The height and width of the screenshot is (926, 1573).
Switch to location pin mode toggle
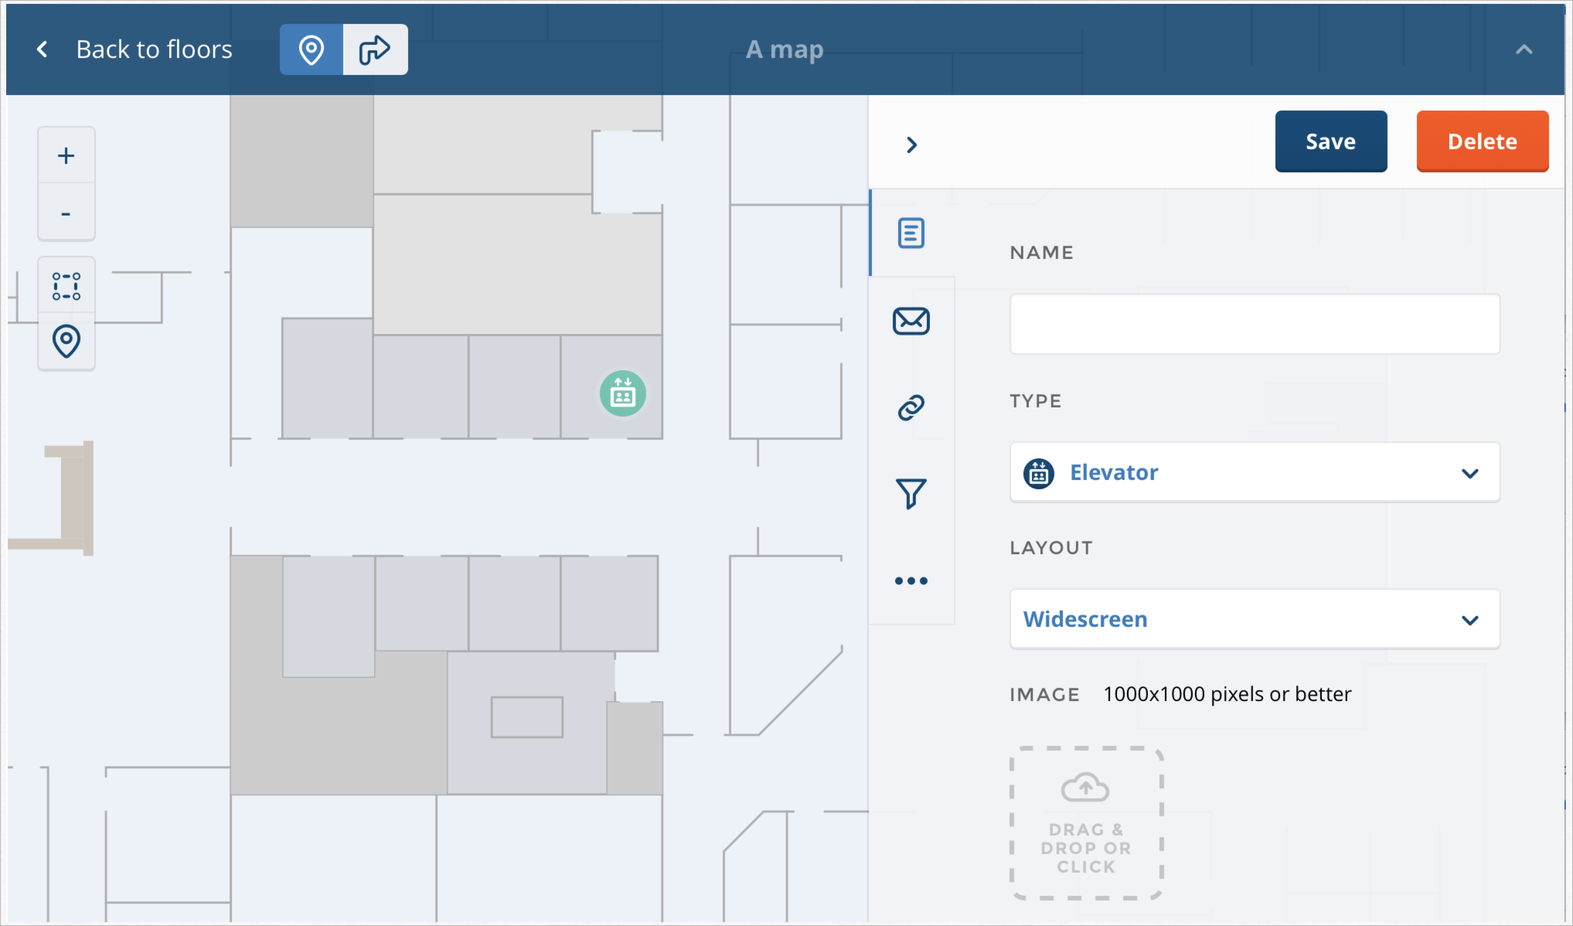click(311, 49)
